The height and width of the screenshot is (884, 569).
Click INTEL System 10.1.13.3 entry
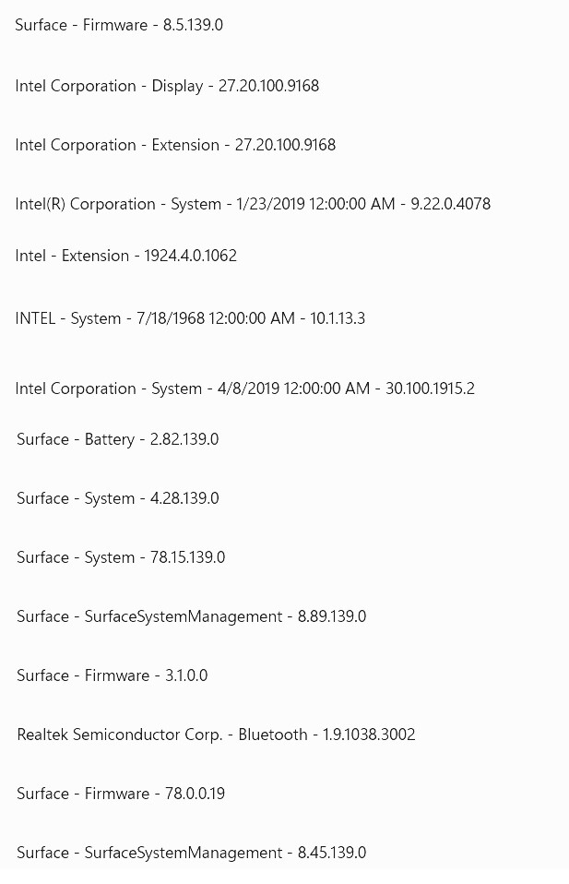(x=190, y=318)
